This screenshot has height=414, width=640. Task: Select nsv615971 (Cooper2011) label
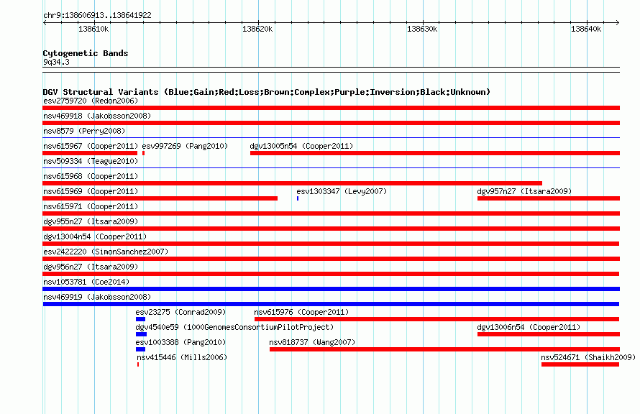(91, 206)
